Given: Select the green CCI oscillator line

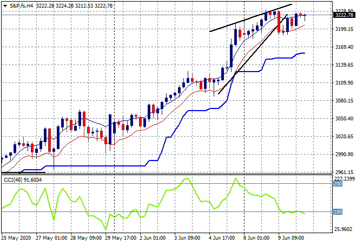Looking at the screenshot, I should click(x=153, y=204).
